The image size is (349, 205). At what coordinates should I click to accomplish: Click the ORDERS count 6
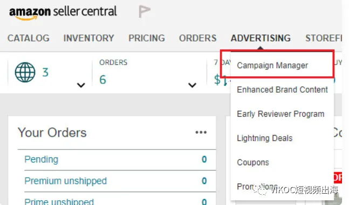pyautogui.click(x=102, y=80)
